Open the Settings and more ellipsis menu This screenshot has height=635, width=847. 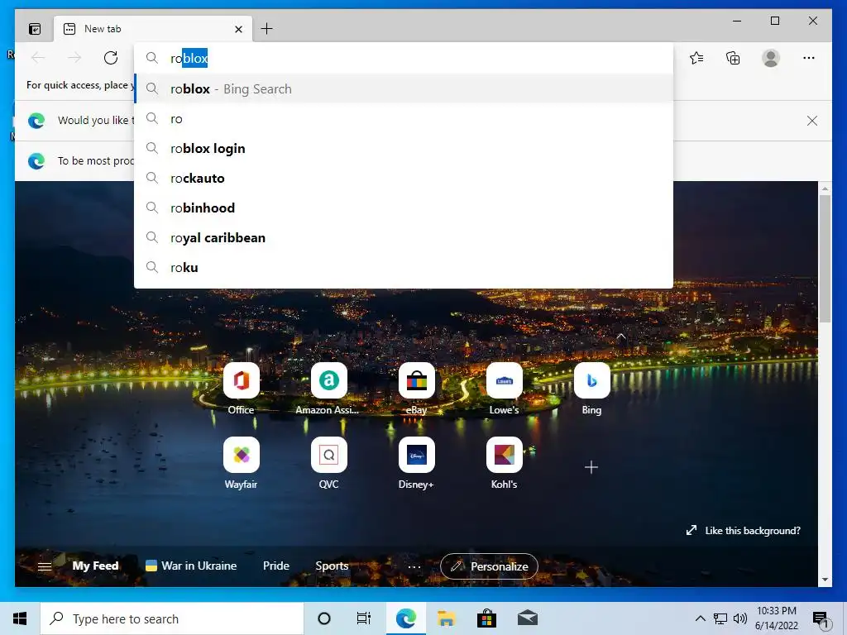click(x=809, y=58)
